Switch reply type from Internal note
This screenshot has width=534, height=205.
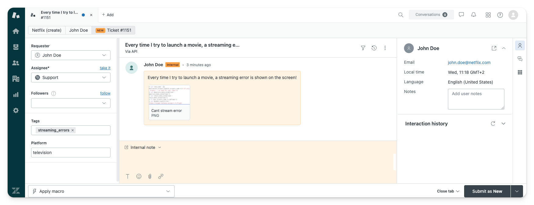tap(143, 147)
